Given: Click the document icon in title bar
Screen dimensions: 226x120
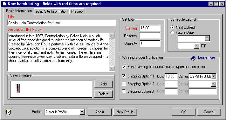Looking at the screenshot, I should (x=4, y=4).
